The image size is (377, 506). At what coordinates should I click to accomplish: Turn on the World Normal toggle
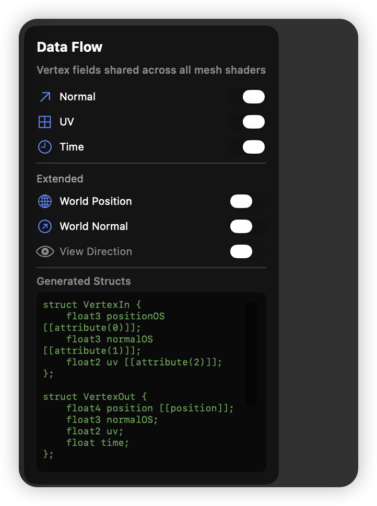coord(241,226)
